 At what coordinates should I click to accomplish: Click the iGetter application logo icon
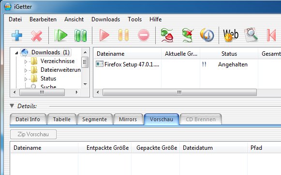coord(8,7)
